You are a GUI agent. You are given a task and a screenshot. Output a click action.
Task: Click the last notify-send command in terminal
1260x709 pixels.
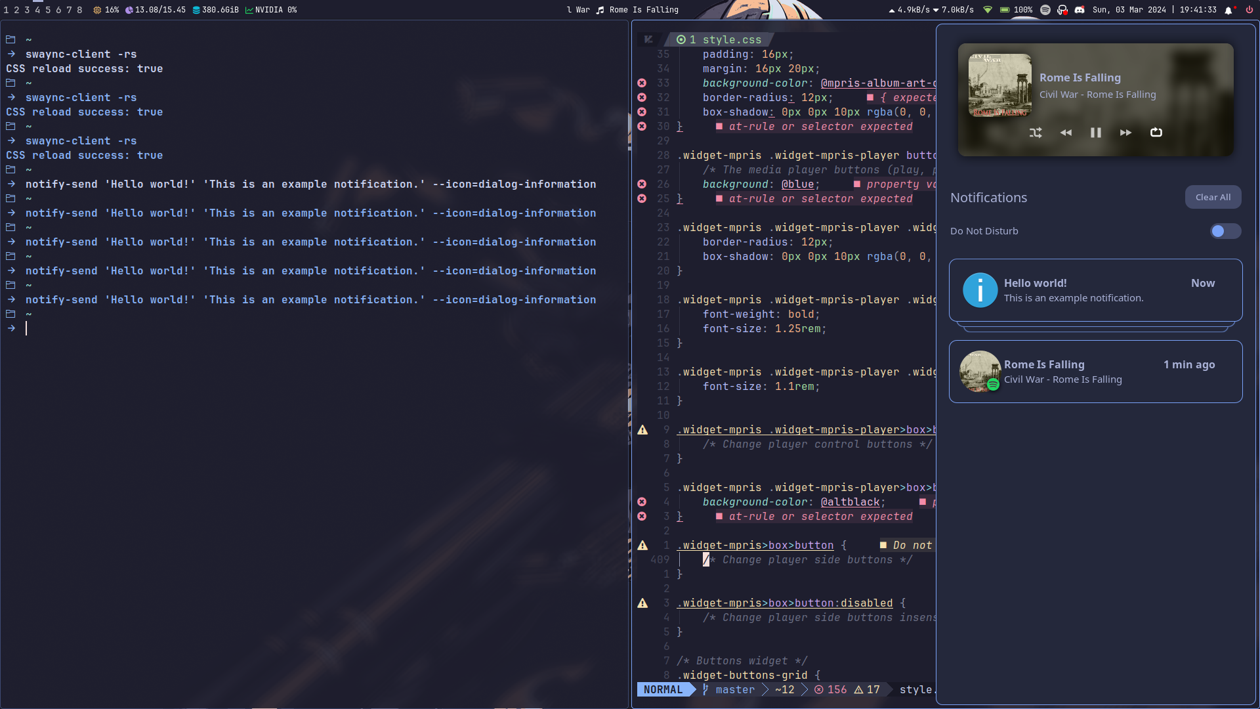[x=310, y=300]
